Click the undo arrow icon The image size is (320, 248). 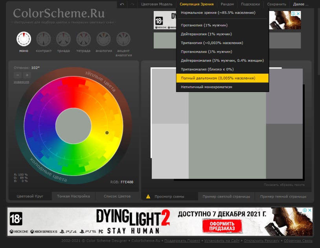pos(122,4)
